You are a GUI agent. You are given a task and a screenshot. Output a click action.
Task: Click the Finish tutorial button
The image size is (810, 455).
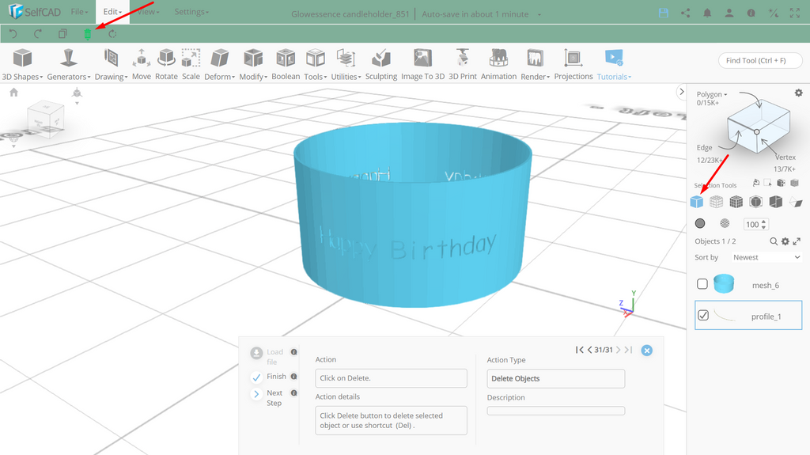click(x=268, y=377)
